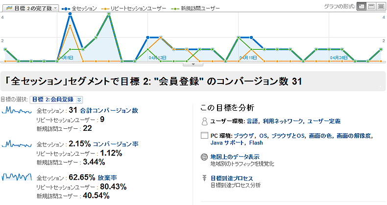Click the user silhouette icon for ユーザー環境
The height and width of the screenshot is (205, 387).
[204, 121]
